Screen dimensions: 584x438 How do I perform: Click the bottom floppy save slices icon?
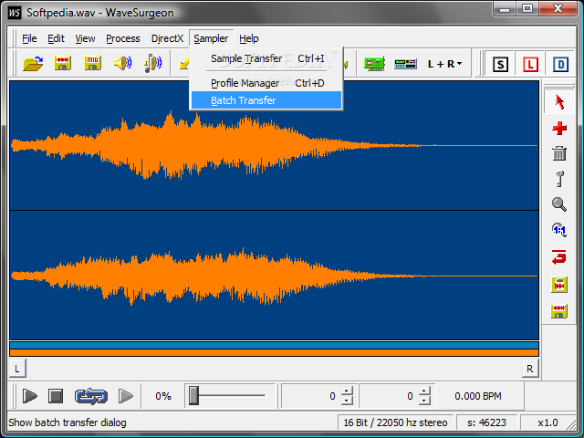(559, 311)
